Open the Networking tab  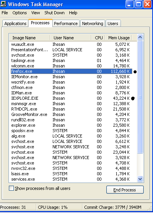[x=92, y=23]
